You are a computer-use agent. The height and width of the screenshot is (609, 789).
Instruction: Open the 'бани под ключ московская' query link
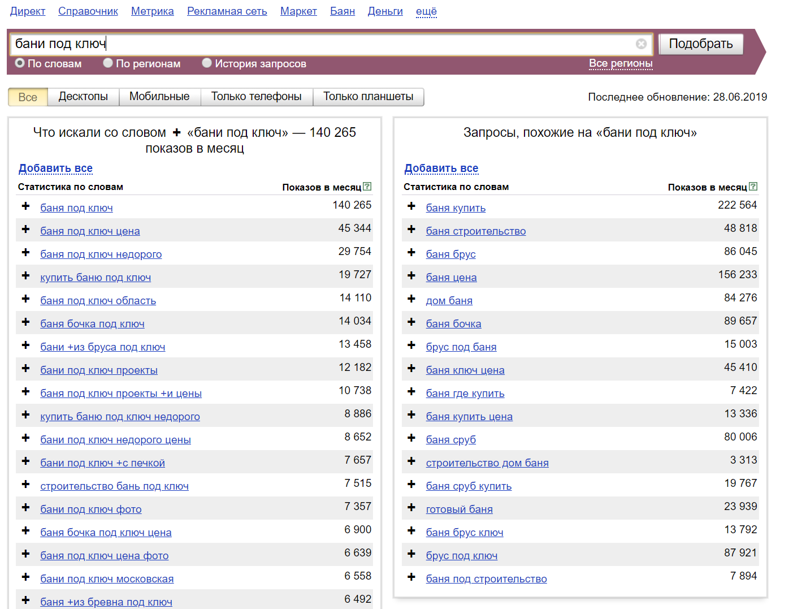pos(107,578)
